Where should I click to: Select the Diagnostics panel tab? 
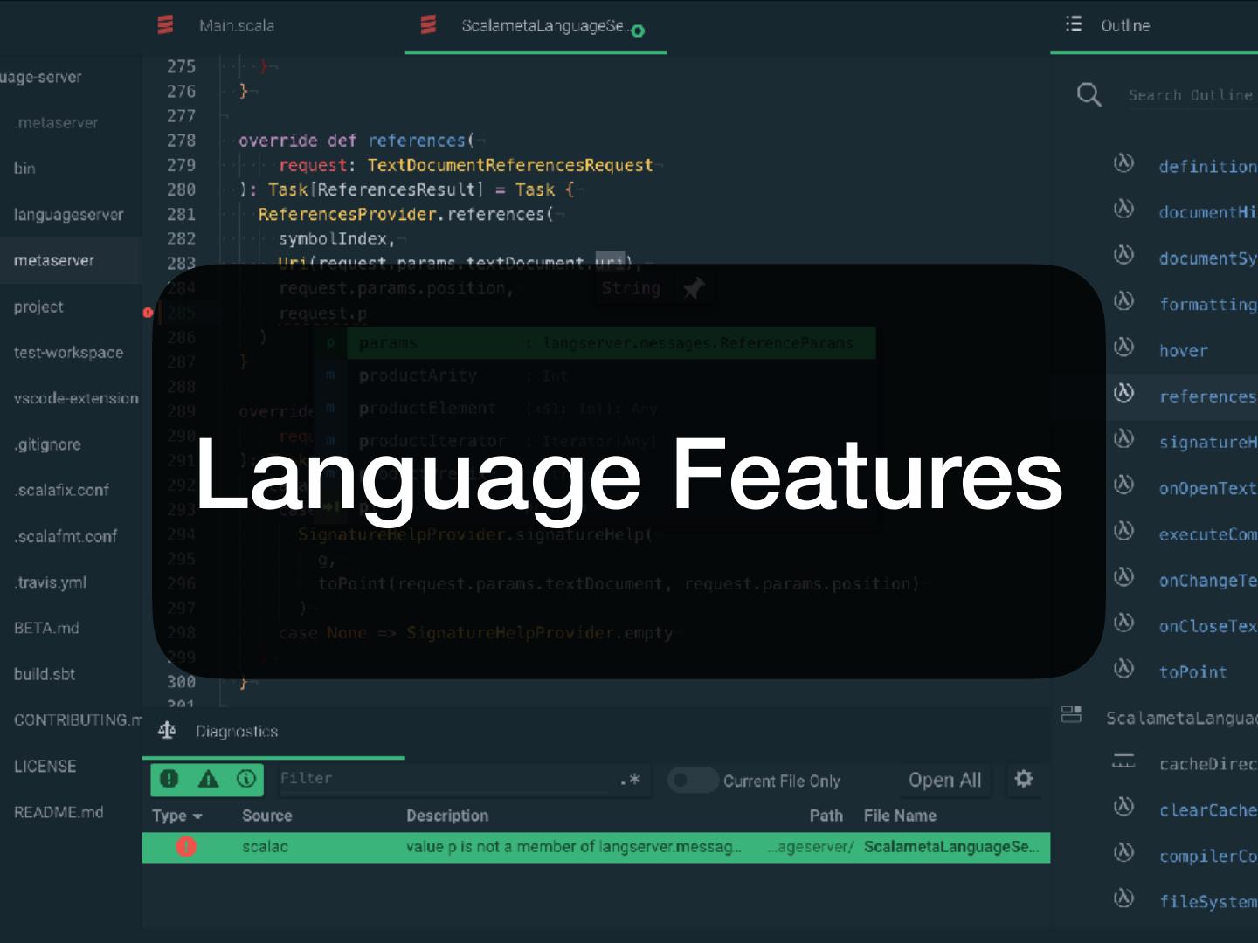236,732
